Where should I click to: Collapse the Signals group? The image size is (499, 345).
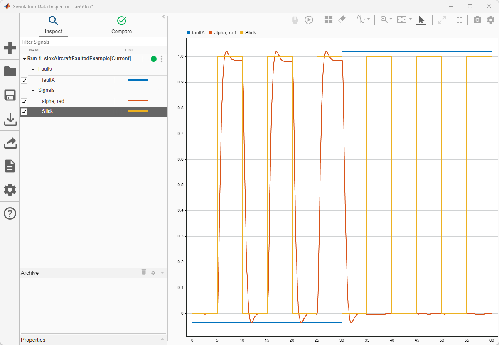point(33,91)
